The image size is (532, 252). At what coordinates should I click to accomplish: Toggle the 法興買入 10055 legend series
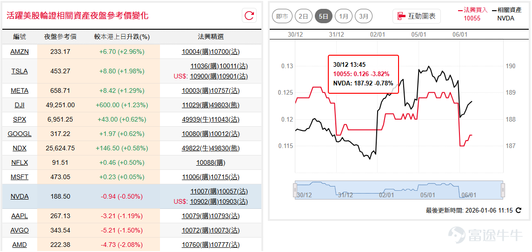pos(472,14)
